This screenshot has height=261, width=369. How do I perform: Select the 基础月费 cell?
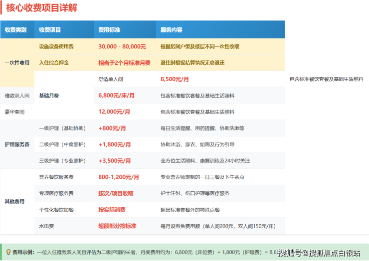[x=50, y=95]
